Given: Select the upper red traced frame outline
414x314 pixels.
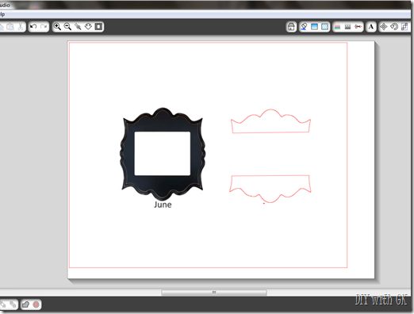Looking at the screenshot, I should tap(270, 121).
